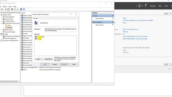Open More Actions submenu under Administrators

tap(103, 25)
